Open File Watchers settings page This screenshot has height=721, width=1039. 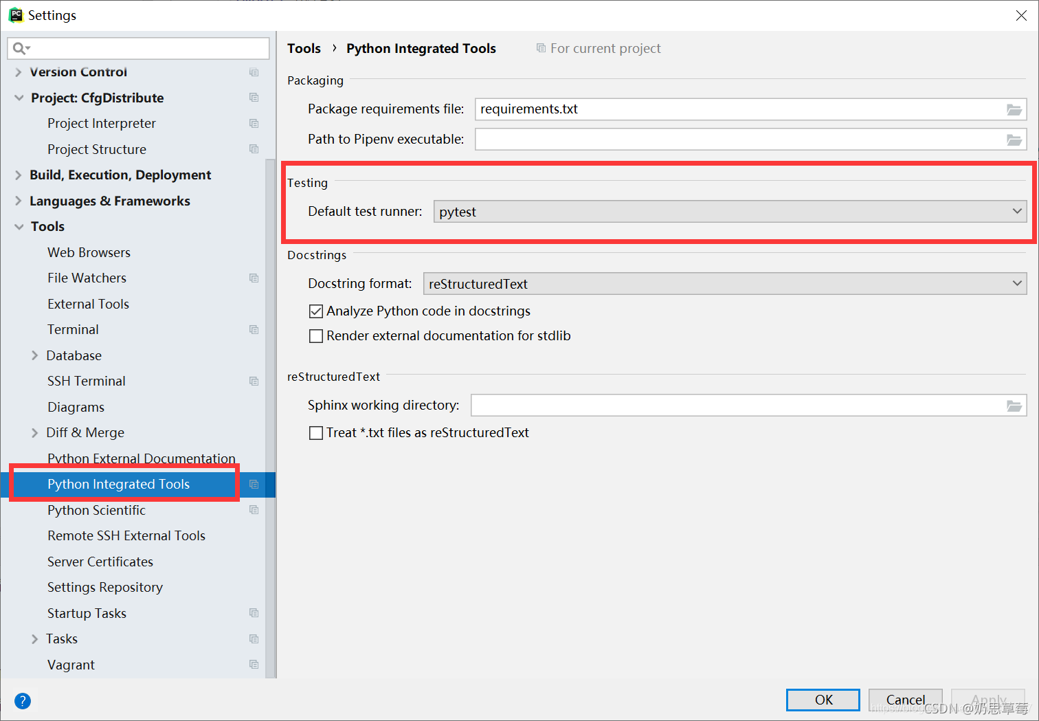87,278
